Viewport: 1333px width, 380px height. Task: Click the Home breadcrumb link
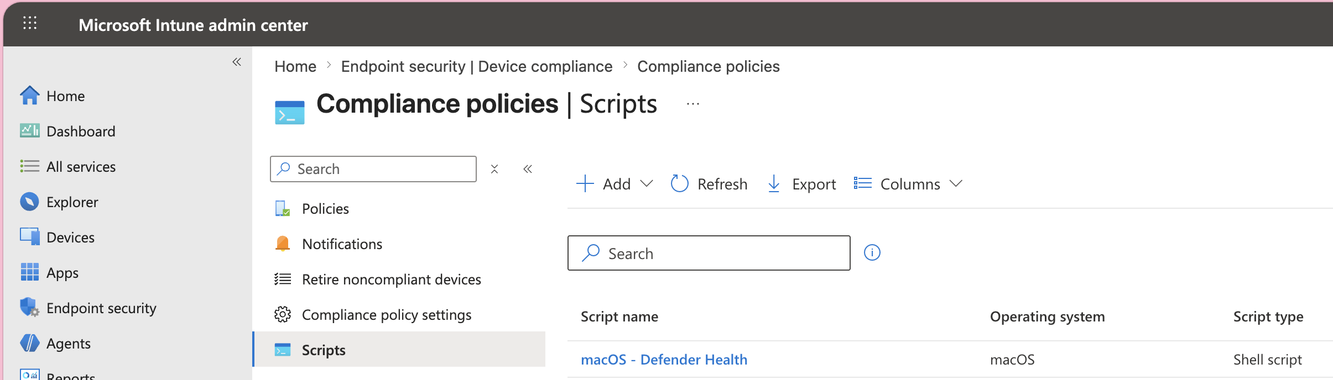295,66
